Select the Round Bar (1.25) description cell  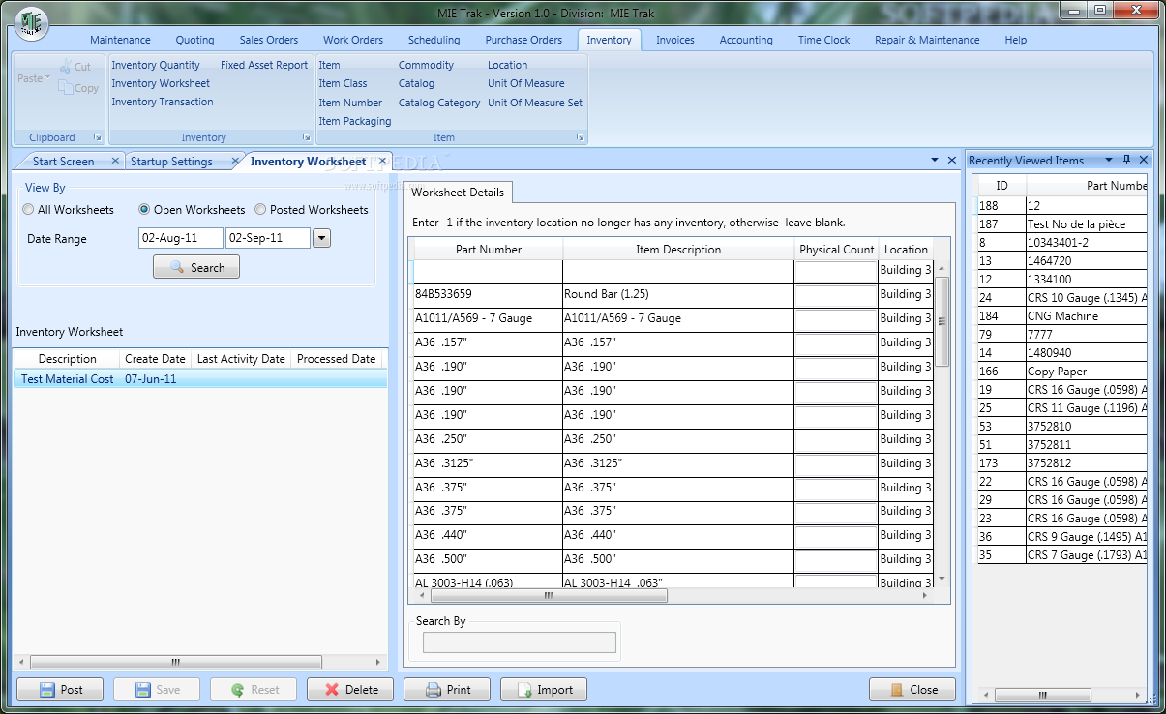click(x=678, y=294)
